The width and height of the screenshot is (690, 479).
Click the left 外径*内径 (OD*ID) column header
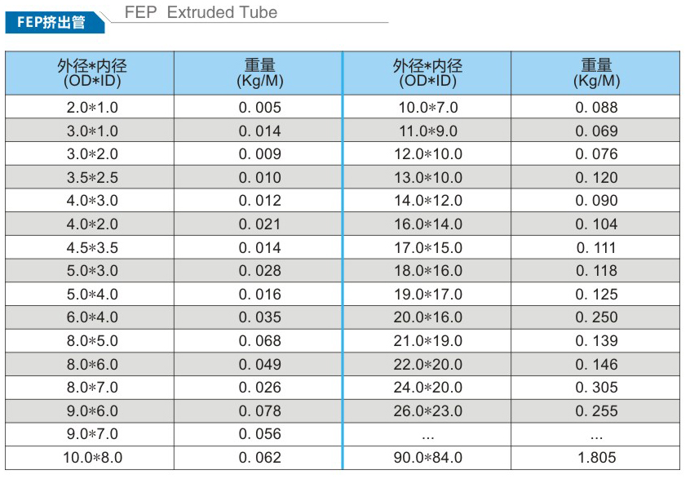click(x=91, y=73)
